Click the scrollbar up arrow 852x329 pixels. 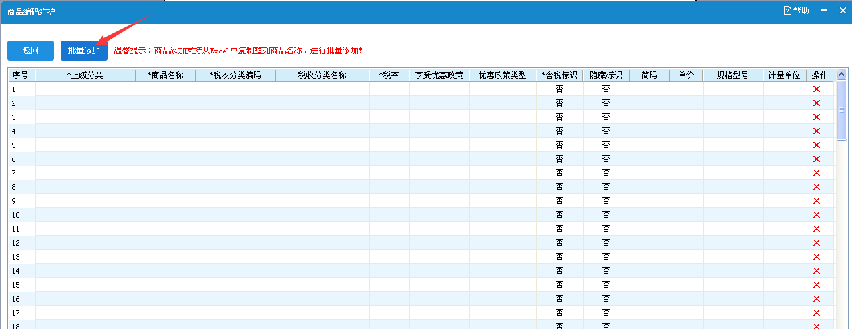tap(841, 75)
